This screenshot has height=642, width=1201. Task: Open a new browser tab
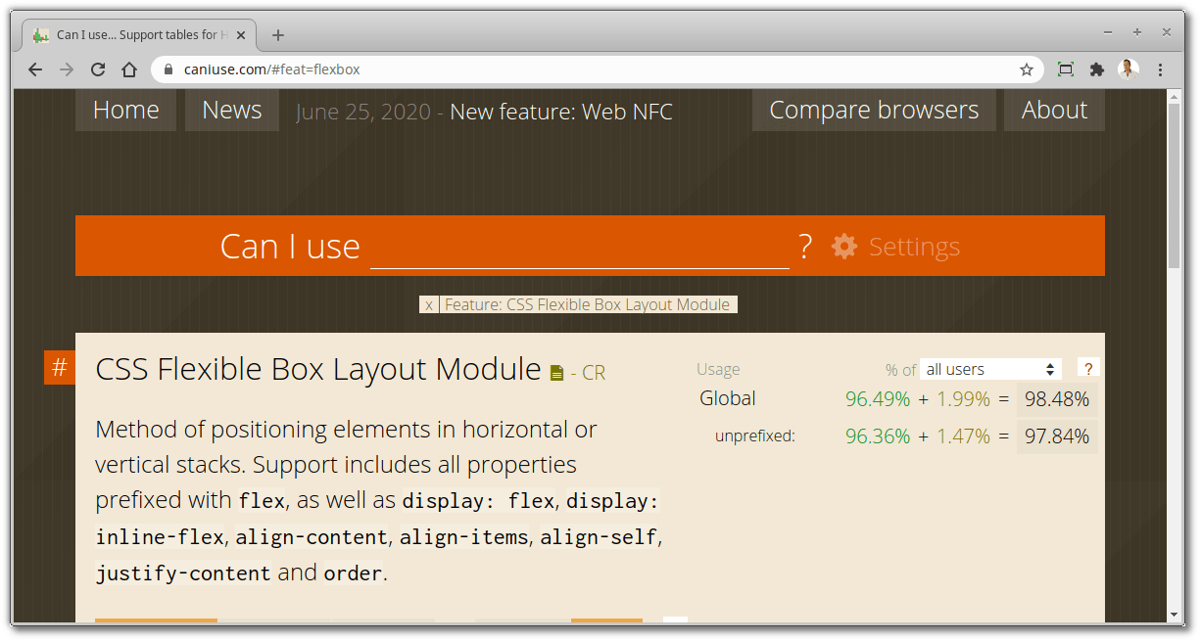(x=278, y=35)
